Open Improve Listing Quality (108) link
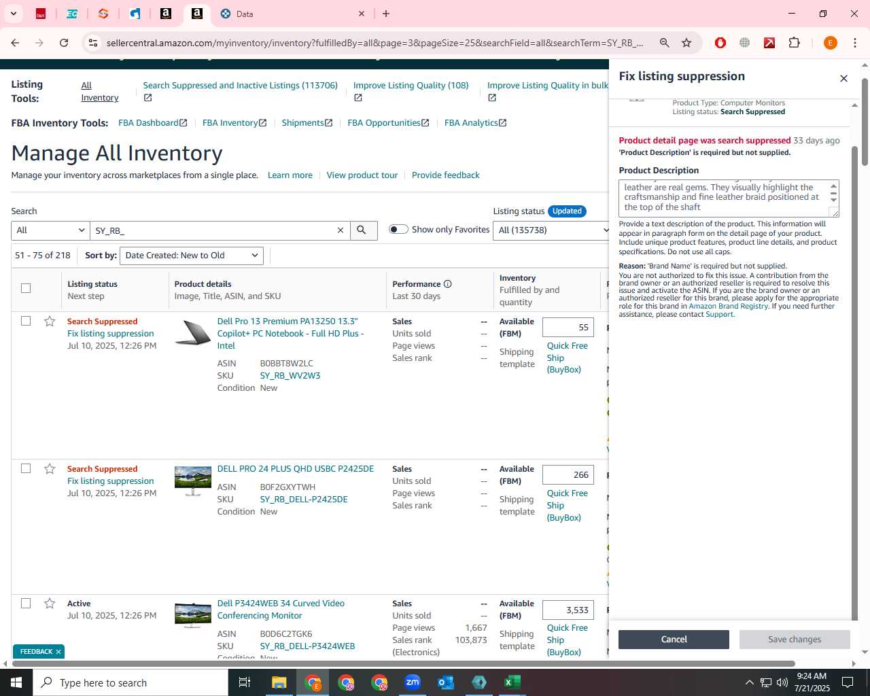Image resolution: width=870 pixels, height=696 pixels. coord(411,85)
